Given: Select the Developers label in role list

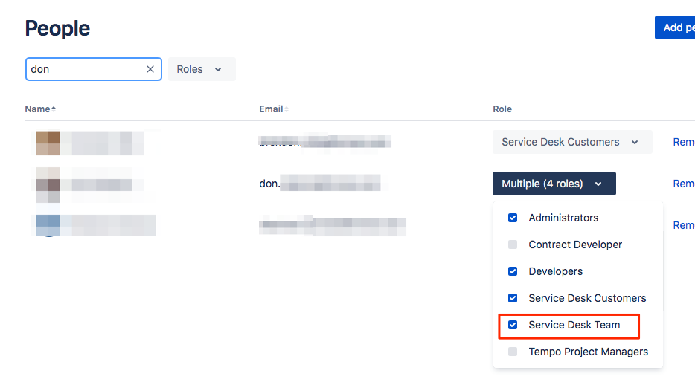Looking at the screenshot, I should (555, 271).
